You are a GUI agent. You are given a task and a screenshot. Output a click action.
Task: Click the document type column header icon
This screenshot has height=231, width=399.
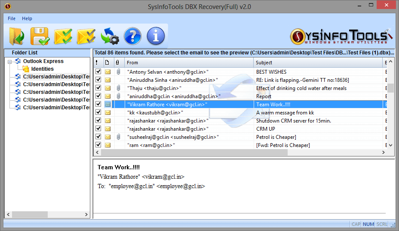coord(107,63)
